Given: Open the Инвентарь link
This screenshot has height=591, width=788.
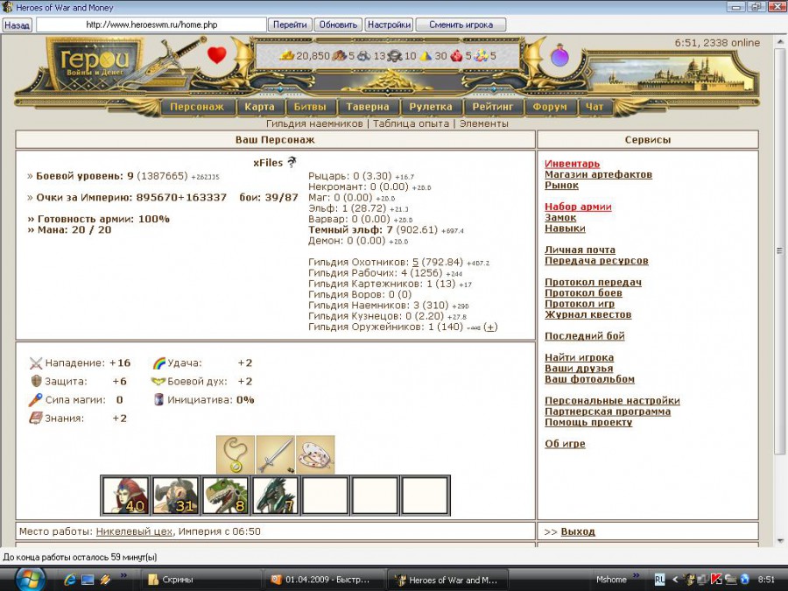Looking at the screenshot, I should pos(572,164).
